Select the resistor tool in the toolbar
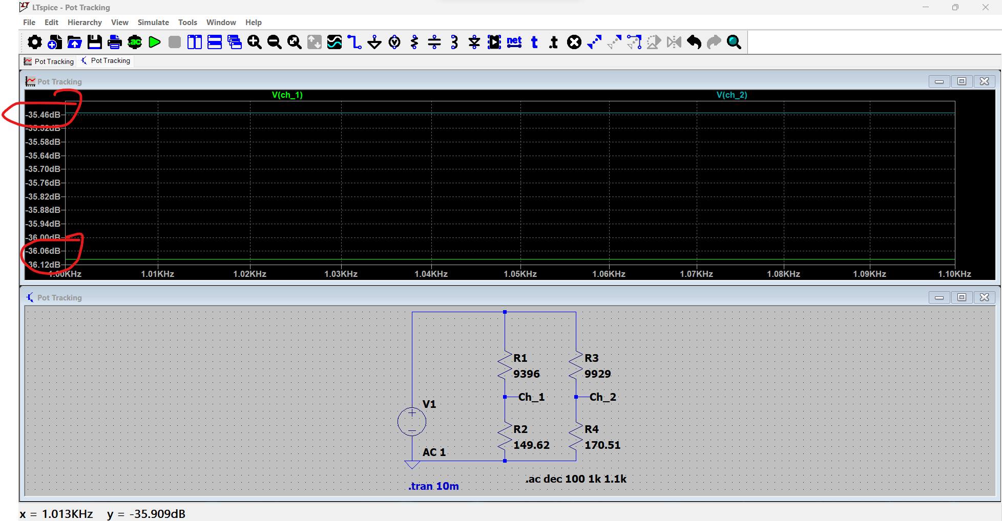Image resolution: width=1002 pixels, height=521 pixels. [x=414, y=42]
